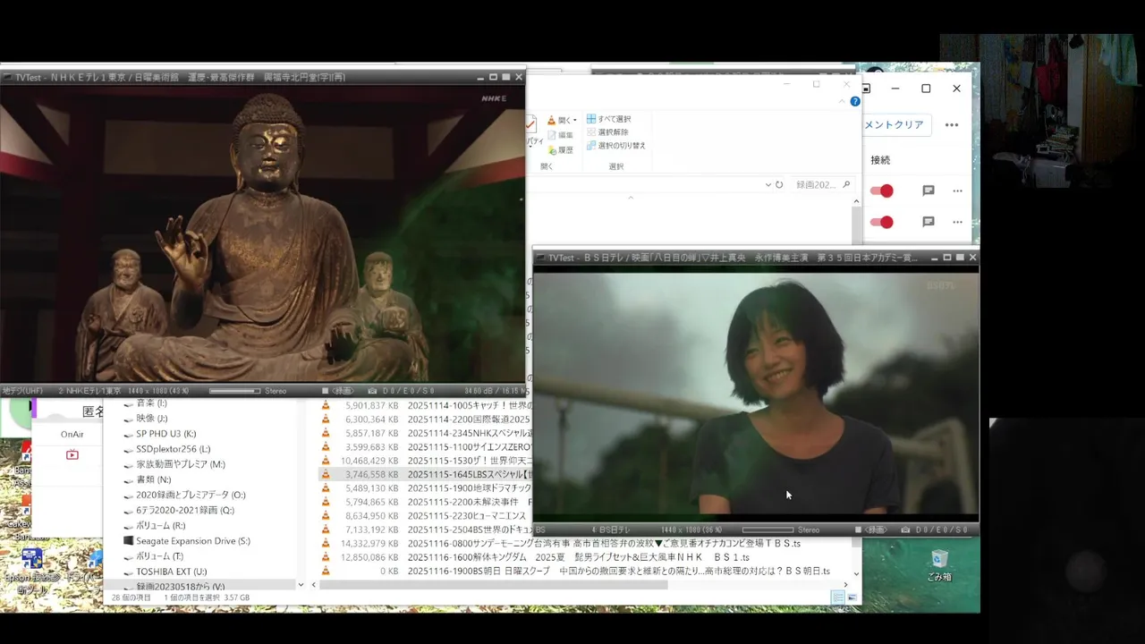Image resolution: width=1145 pixels, height=644 pixels.
Task: Toggle the first red connection switch
Action: coord(881,191)
